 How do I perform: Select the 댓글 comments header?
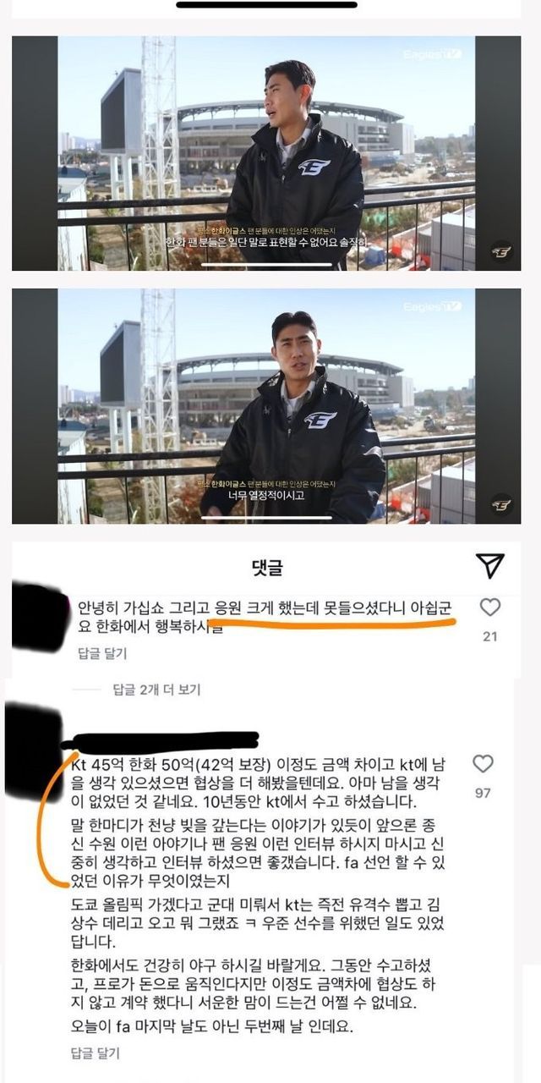266,567
